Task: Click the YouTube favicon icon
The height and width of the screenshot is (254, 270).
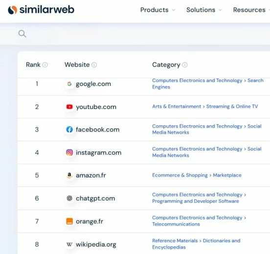Action: tap(69, 107)
